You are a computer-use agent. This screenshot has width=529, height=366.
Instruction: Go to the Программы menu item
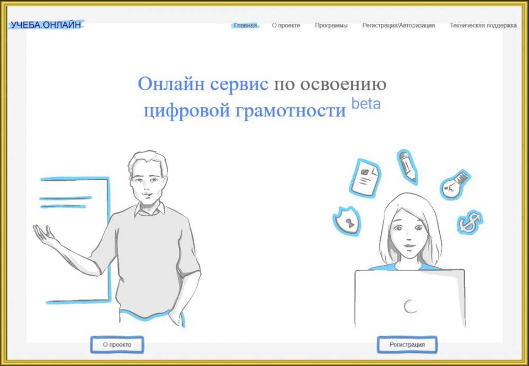point(331,25)
